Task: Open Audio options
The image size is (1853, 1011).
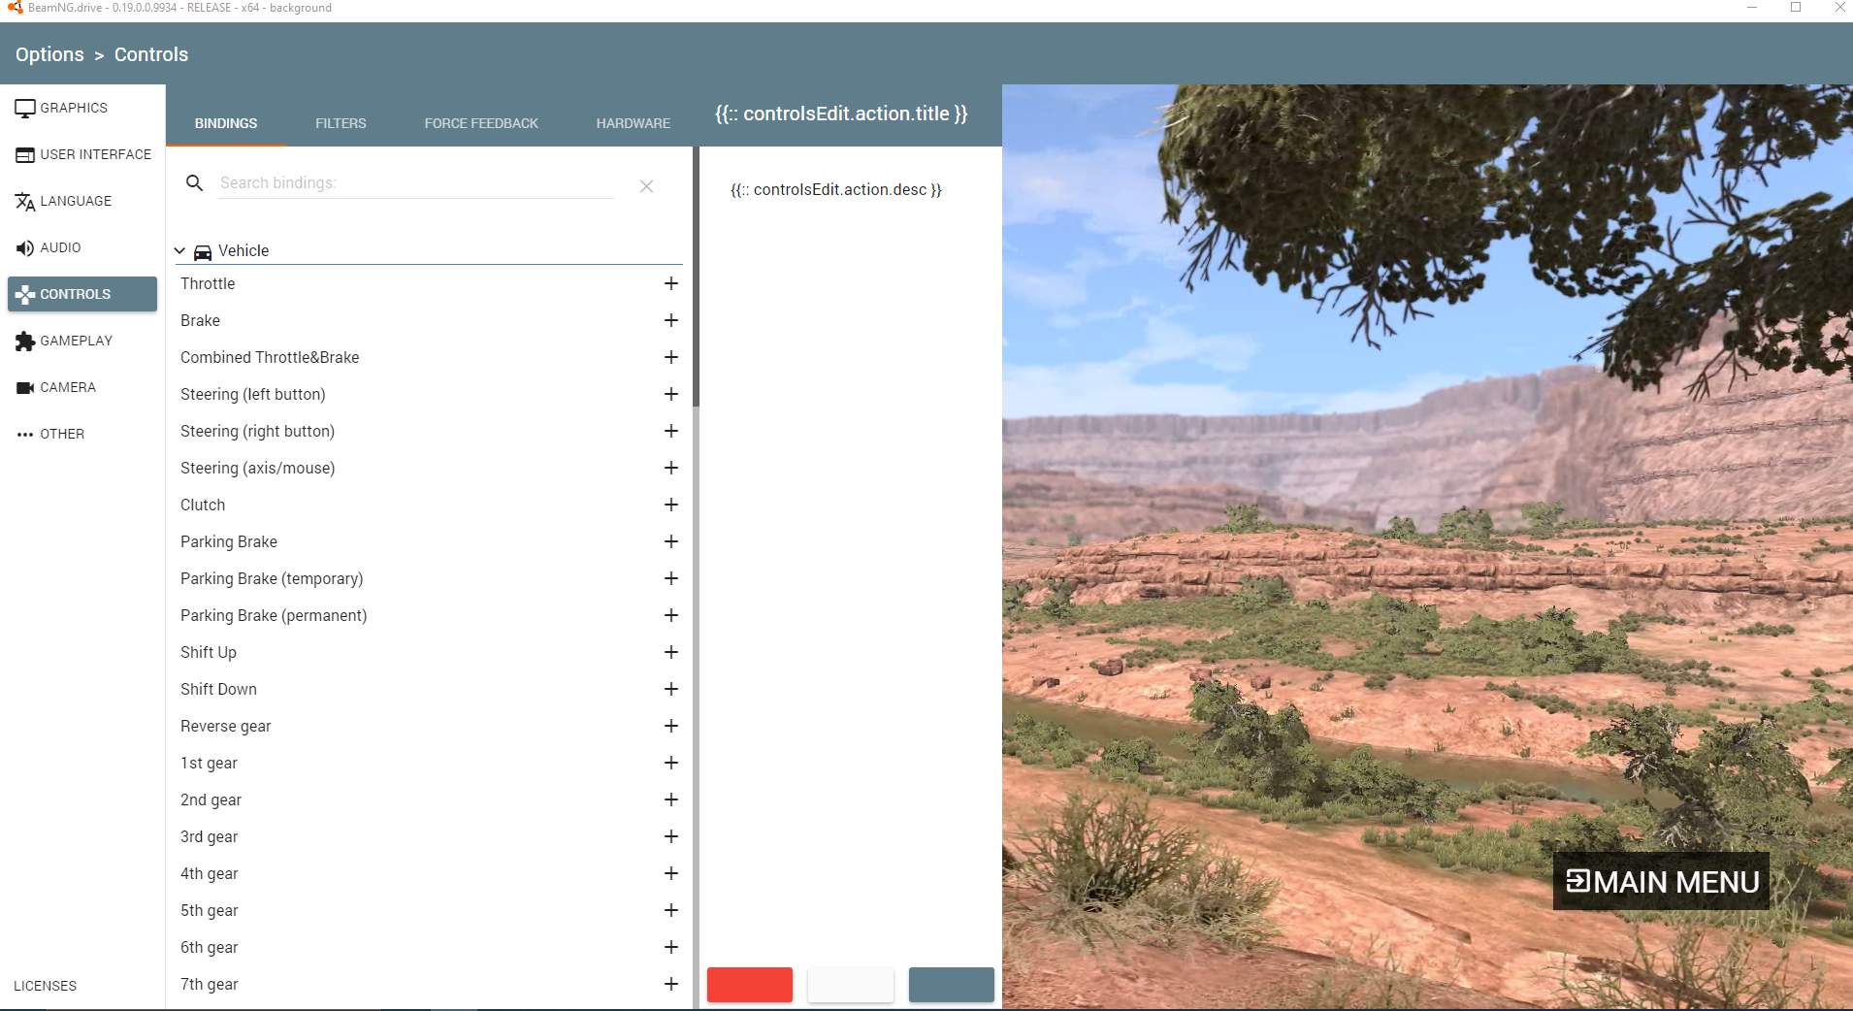Action: [x=82, y=247]
